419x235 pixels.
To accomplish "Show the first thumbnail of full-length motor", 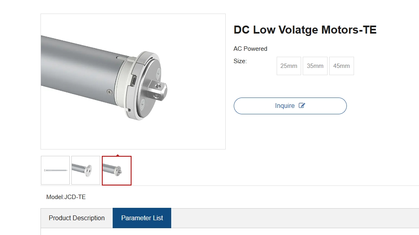I will click(55, 170).
